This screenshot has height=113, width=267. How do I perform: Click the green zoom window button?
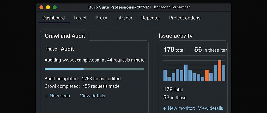click(x=54, y=7)
